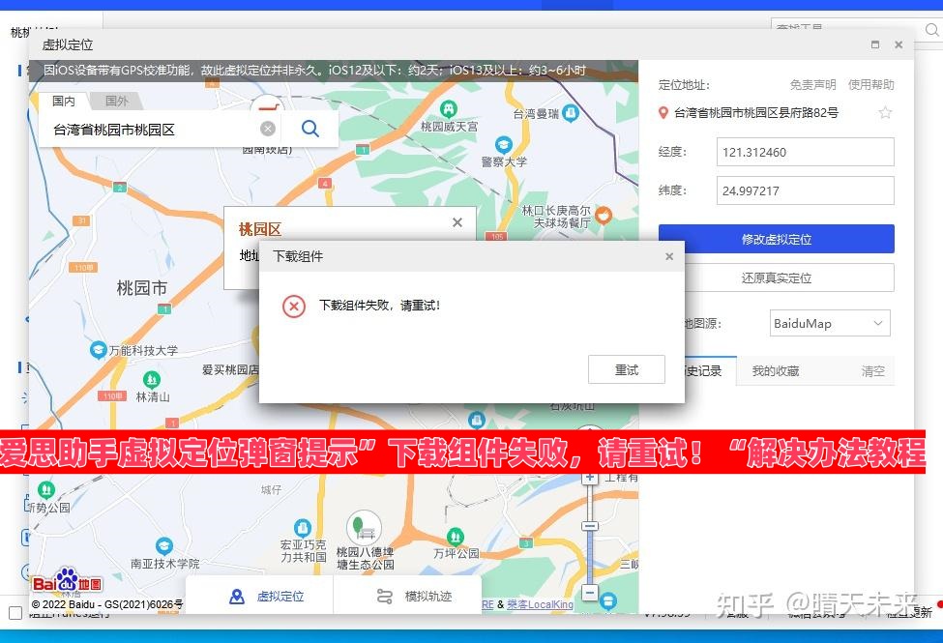Click the 宏亚巧克力共和国 marker icon

(x=303, y=528)
